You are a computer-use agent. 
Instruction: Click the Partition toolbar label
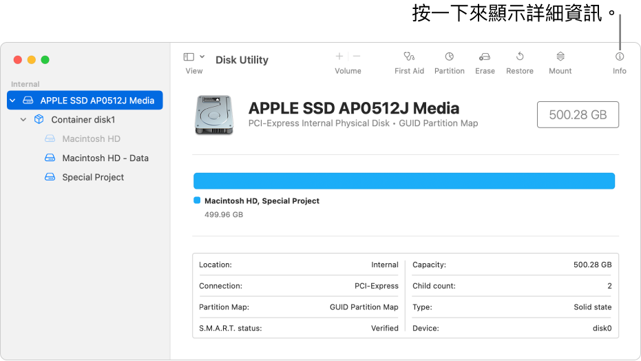click(450, 71)
